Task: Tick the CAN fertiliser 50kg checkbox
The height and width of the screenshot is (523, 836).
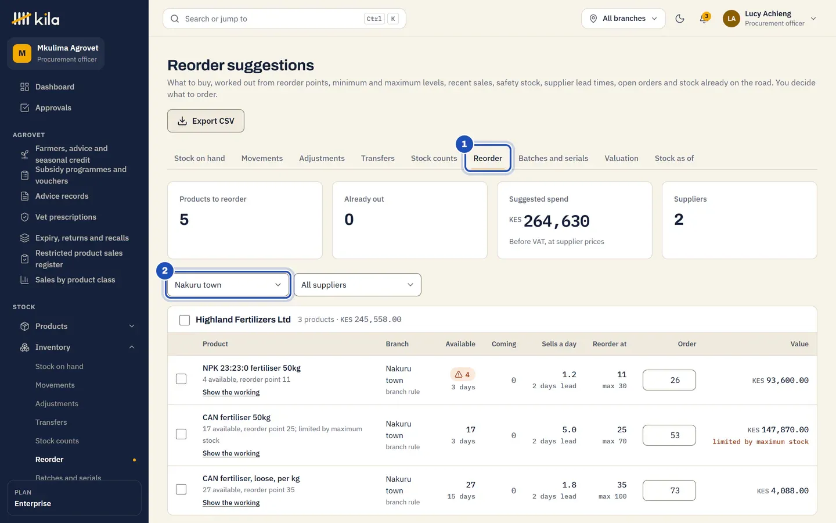Action: (181, 434)
